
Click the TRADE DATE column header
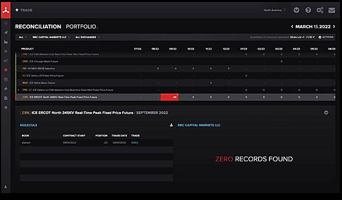coord(119,135)
